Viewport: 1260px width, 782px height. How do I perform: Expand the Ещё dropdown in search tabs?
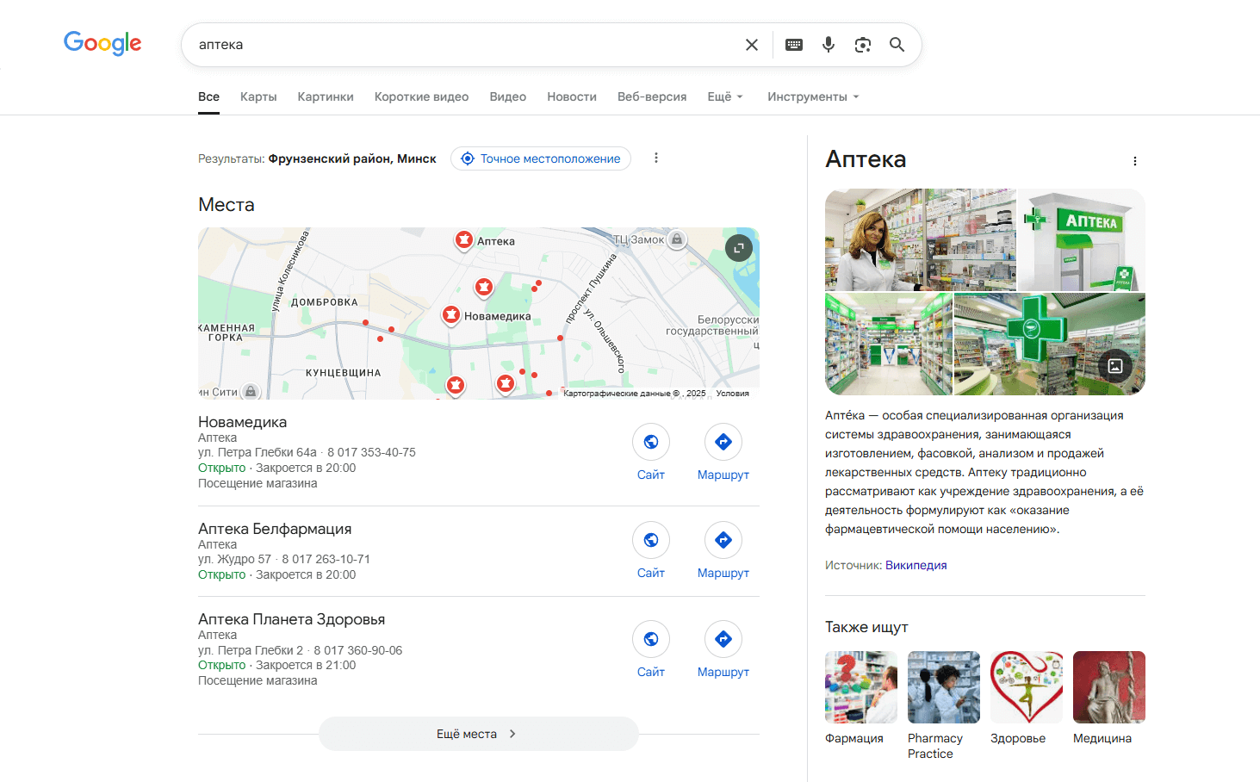click(x=725, y=96)
